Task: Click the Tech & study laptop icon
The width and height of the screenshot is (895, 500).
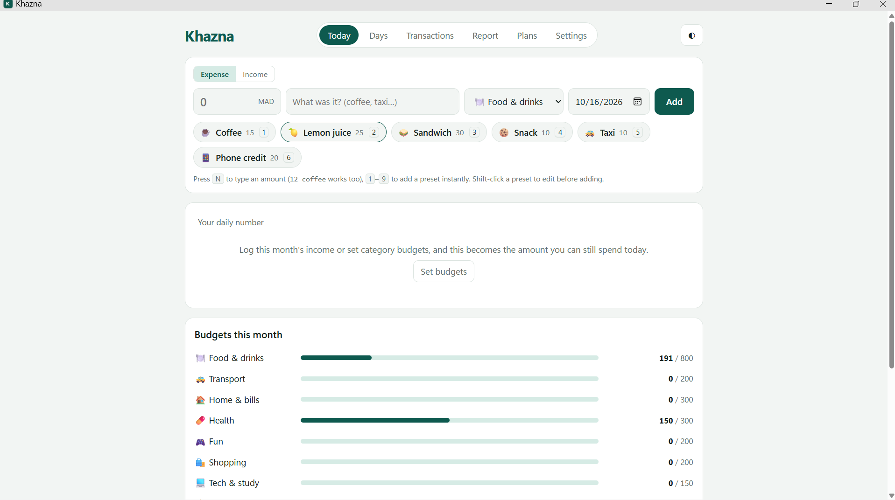Action: click(x=200, y=483)
